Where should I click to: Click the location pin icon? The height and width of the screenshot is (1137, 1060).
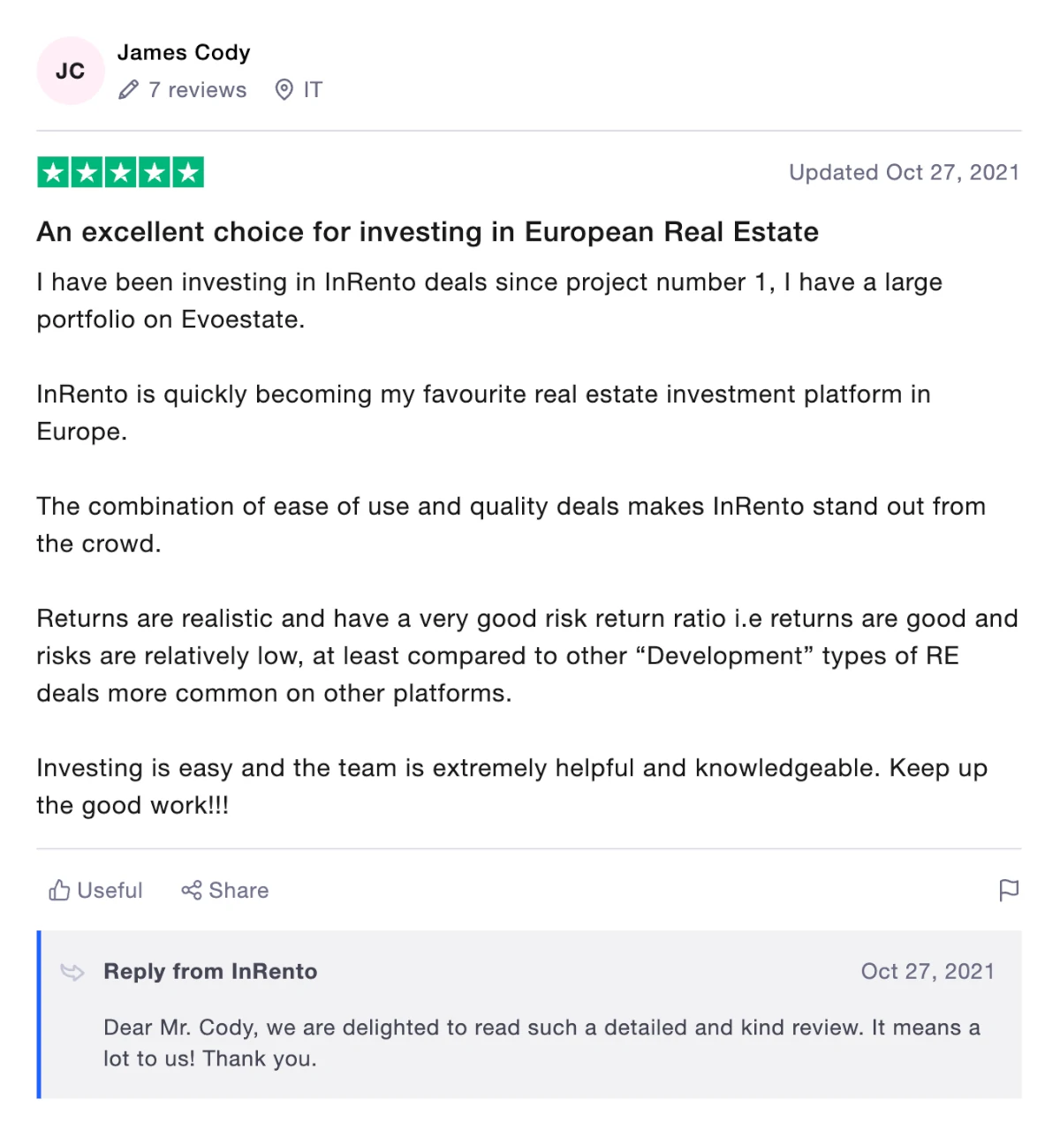tap(284, 90)
